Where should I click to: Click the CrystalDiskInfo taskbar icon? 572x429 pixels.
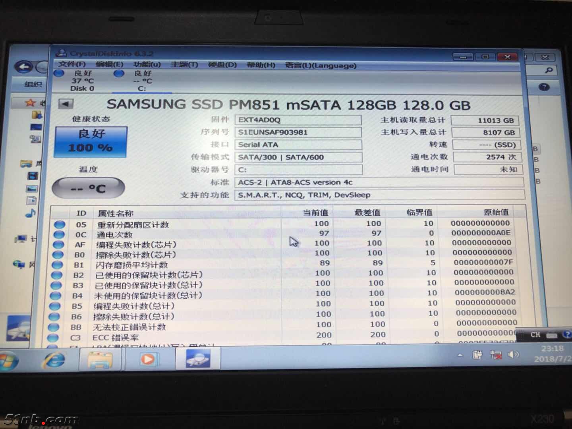[x=197, y=359]
